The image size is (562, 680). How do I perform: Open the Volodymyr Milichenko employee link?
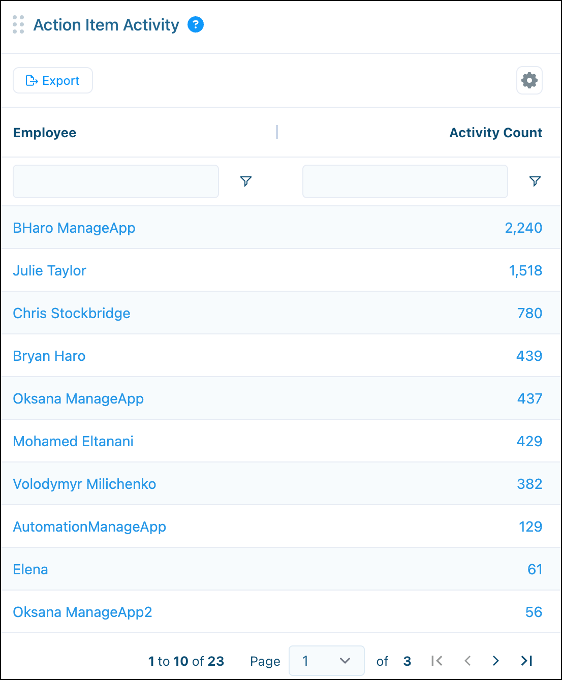[84, 484]
